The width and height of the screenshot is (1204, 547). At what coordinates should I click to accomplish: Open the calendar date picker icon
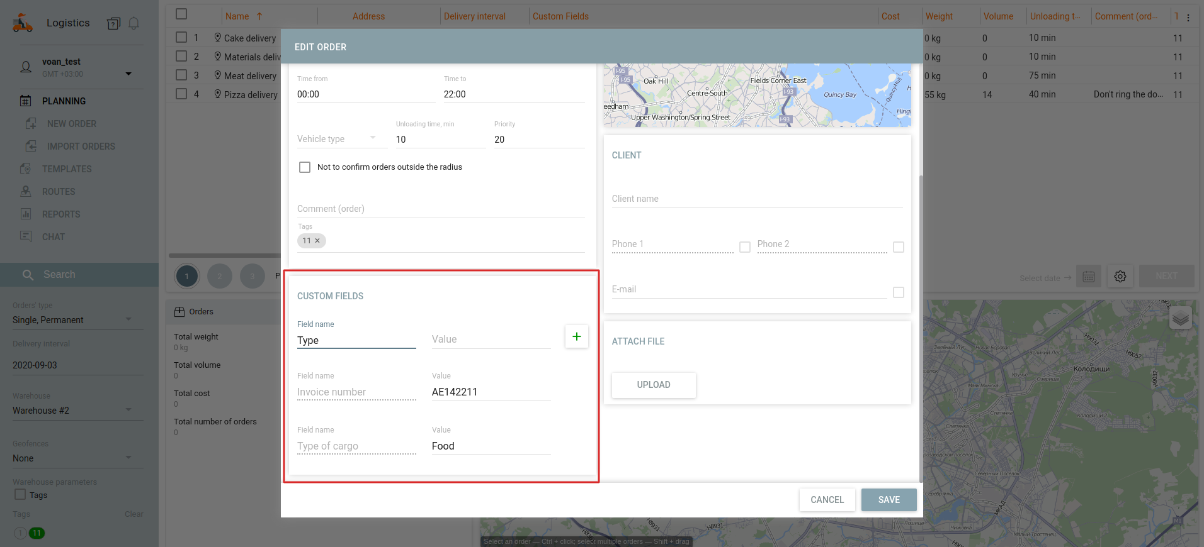tap(1088, 277)
